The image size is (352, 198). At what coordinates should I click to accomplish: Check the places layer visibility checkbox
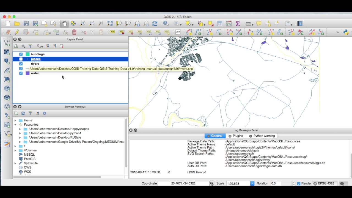[x=21, y=59]
